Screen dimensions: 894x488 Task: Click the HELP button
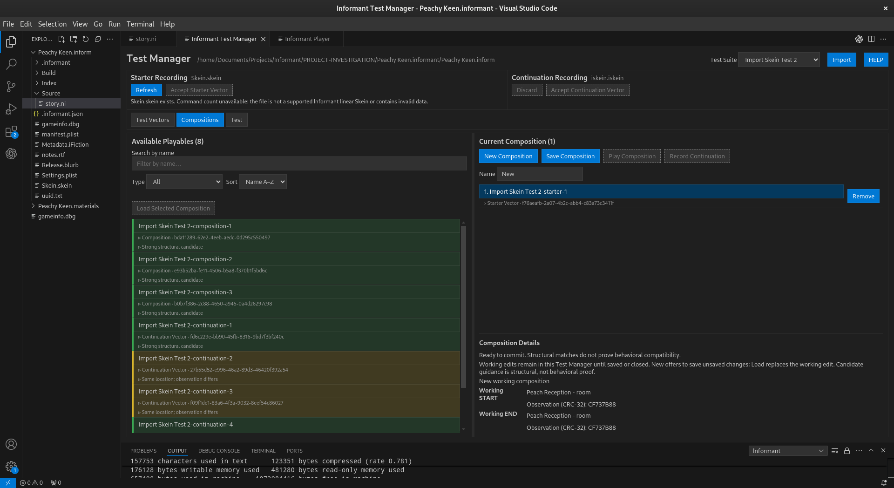coord(876,60)
